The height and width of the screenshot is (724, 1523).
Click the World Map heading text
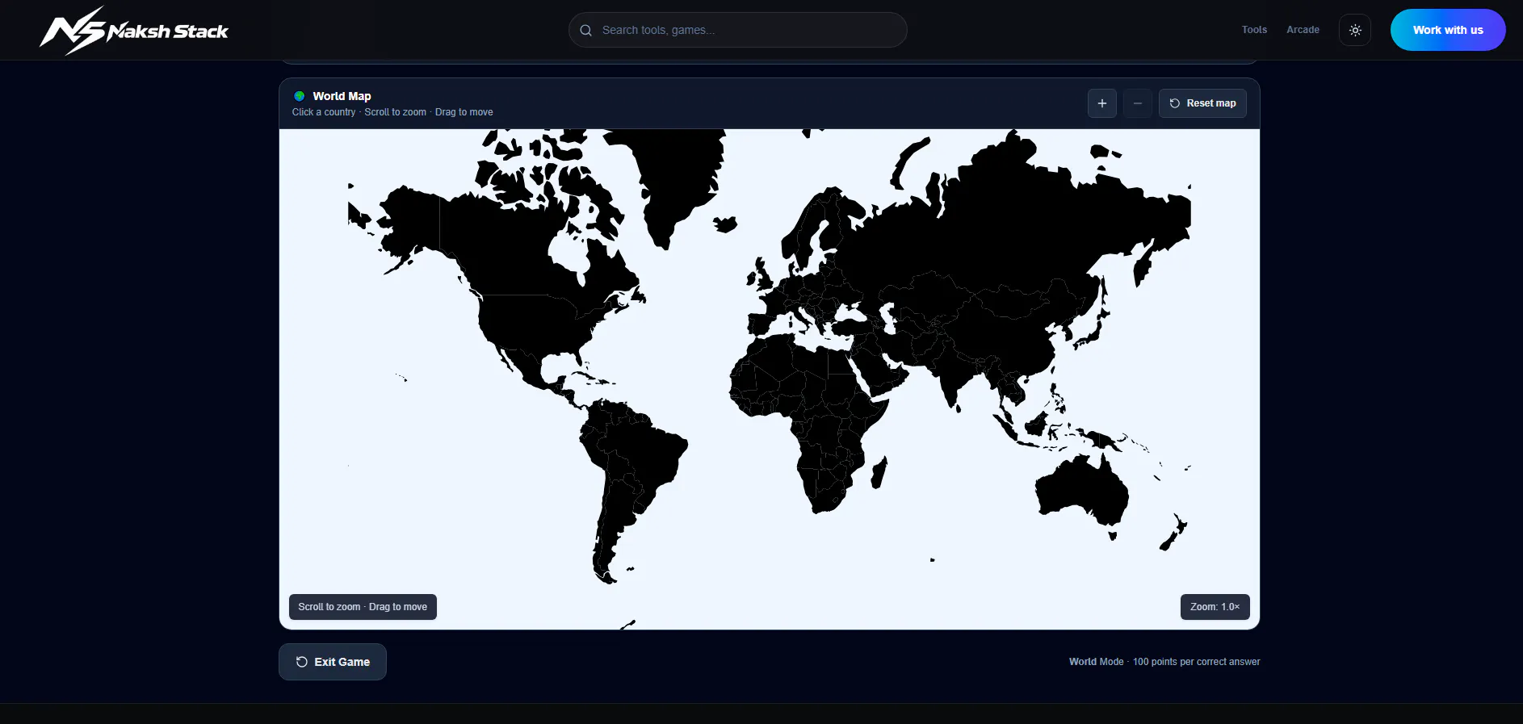342,96
